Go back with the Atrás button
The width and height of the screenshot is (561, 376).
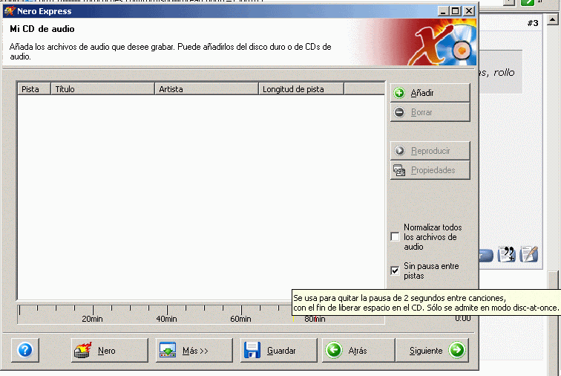tap(358, 350)
